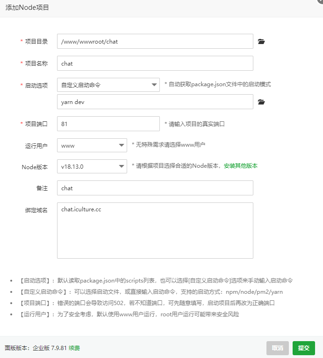Click the 绑定域名 field label
323x358 pixels.
(x=36, y=210)
